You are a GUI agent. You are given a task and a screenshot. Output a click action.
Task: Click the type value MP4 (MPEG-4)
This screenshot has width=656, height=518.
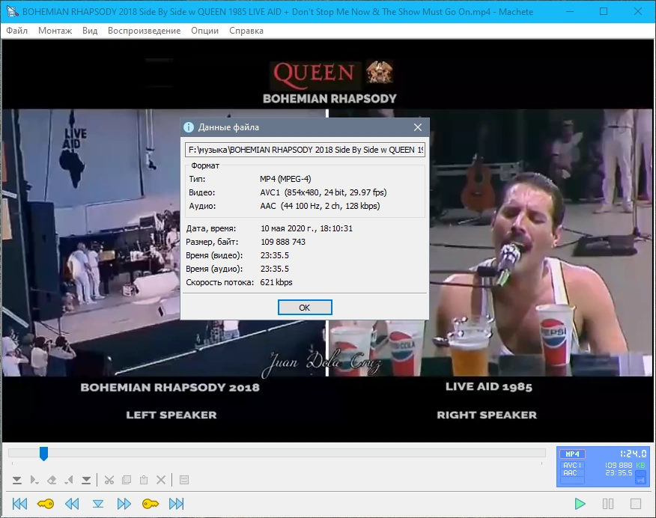285,179
